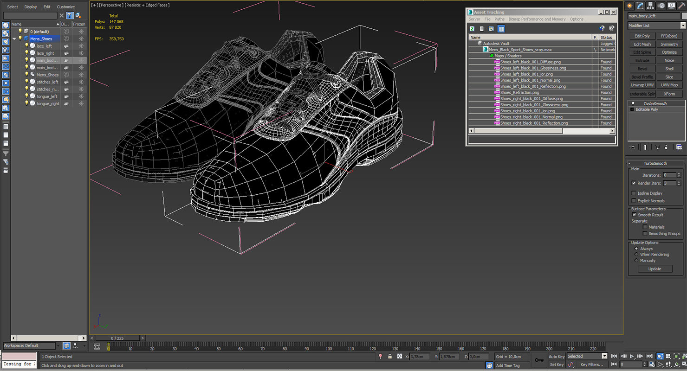This screenshot has height=371, width=687.
Task: Click the time slider showing 0 / 225
Action: coord(118,338)
